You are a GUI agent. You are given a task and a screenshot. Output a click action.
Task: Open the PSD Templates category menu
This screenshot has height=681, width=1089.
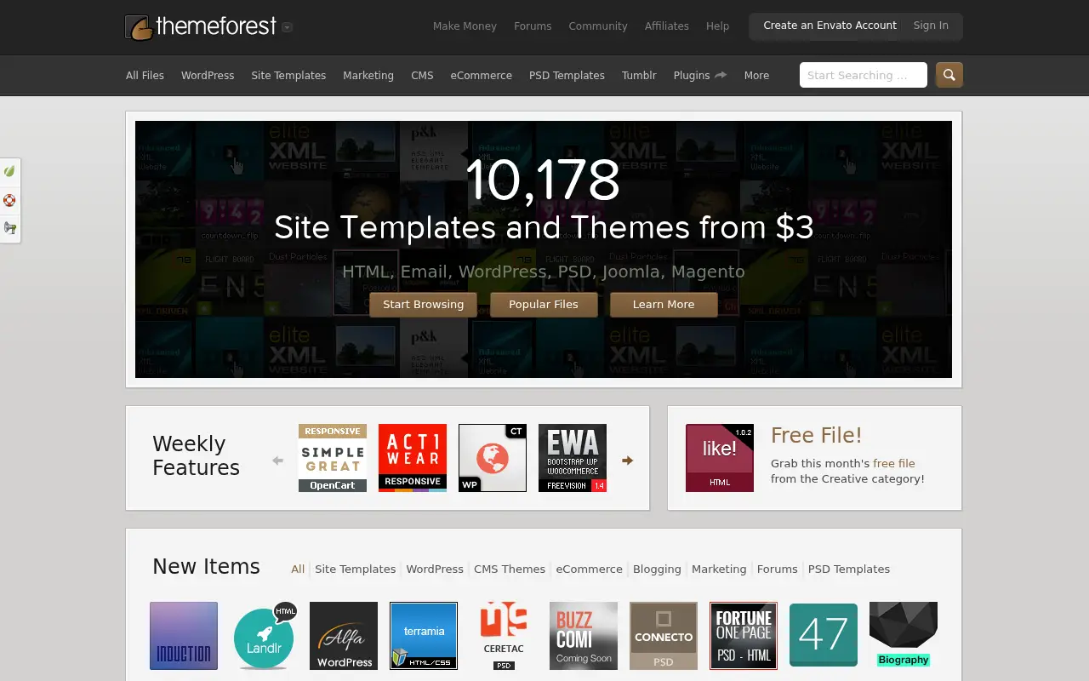click(567, 75)
